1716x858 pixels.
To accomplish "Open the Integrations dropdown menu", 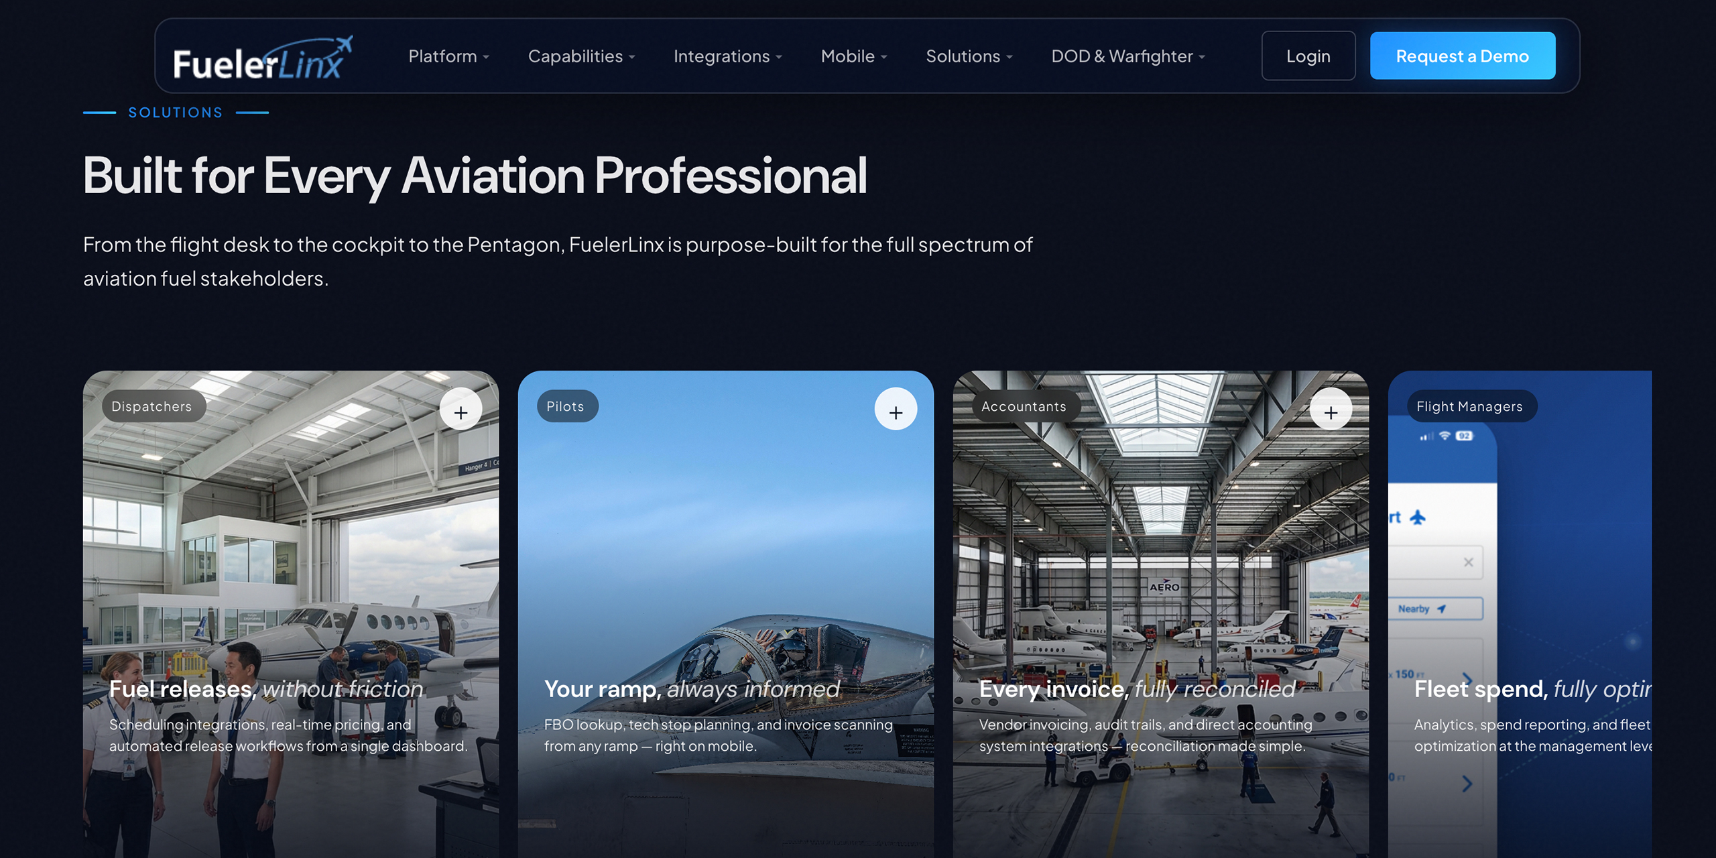I will click(x=728, y=56).
